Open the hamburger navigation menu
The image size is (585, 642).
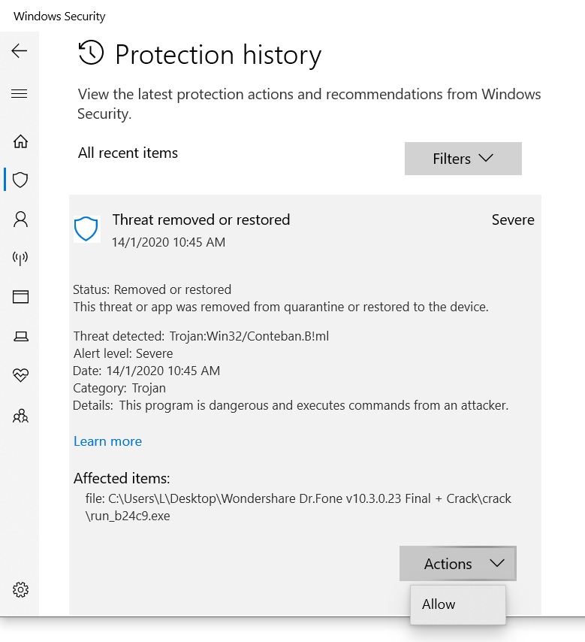pyautogui.click(x=20, y=94)
